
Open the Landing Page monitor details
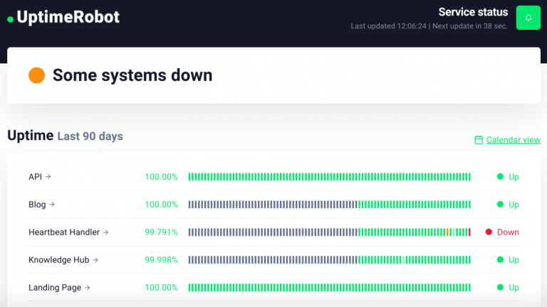[55, 288]
